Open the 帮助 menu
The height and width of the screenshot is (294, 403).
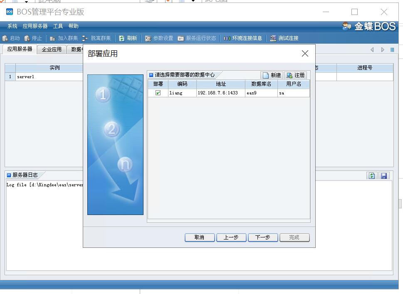74,26
